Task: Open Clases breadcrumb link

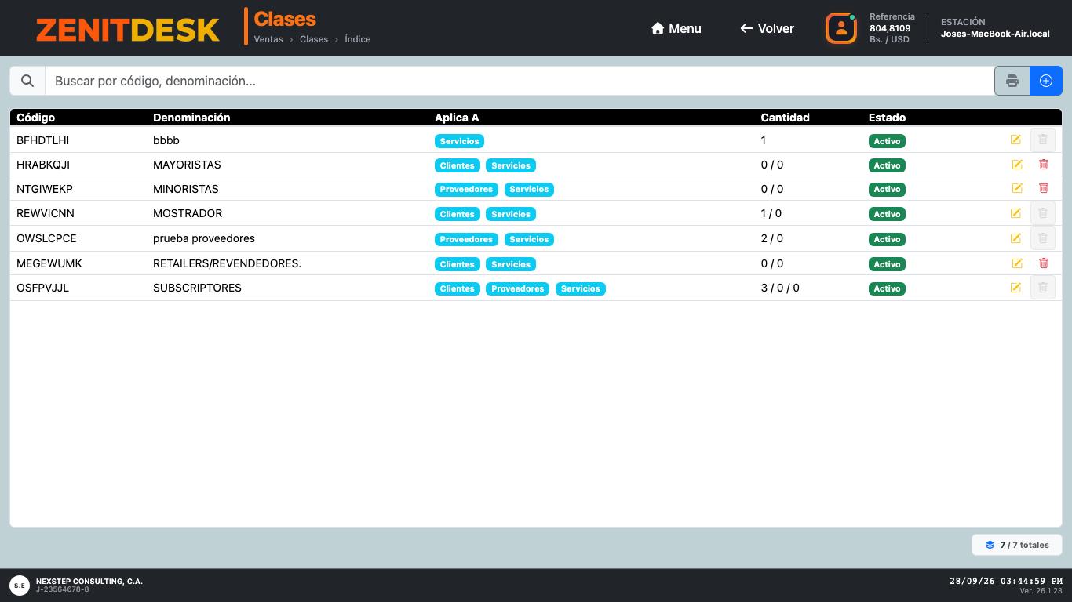Action: click(314, 39)
